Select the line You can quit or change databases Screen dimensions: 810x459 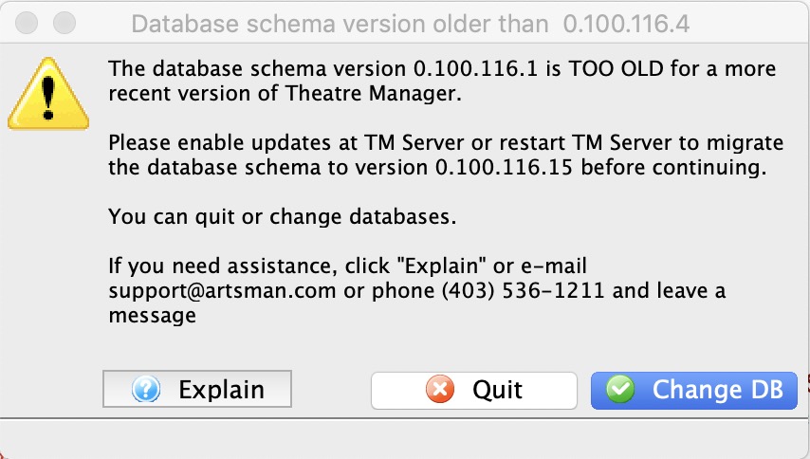tap(283, 217)
